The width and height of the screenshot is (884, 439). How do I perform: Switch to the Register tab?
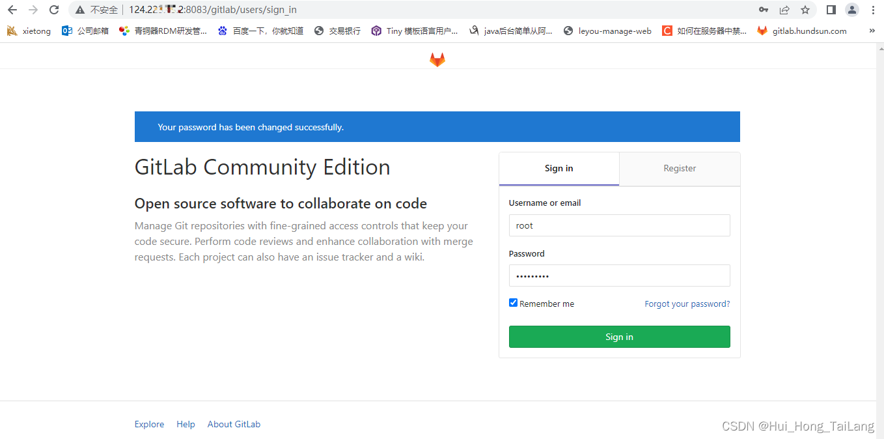coord(680,169)
